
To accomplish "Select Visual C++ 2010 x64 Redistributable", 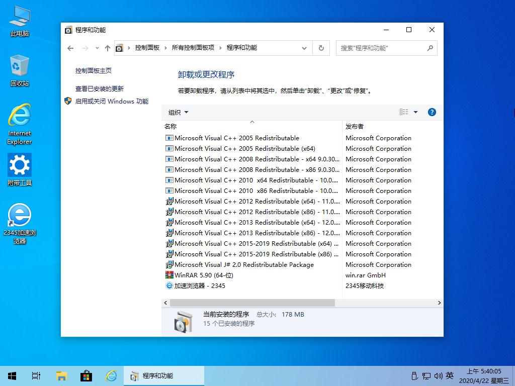I will (251, 180).
